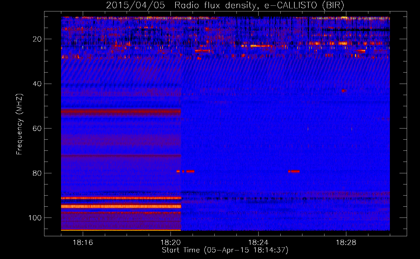The height and width of the screenshot is (259, 420).
Task: Click the 100 MHz frequency tick label
Action: point(35,218)
